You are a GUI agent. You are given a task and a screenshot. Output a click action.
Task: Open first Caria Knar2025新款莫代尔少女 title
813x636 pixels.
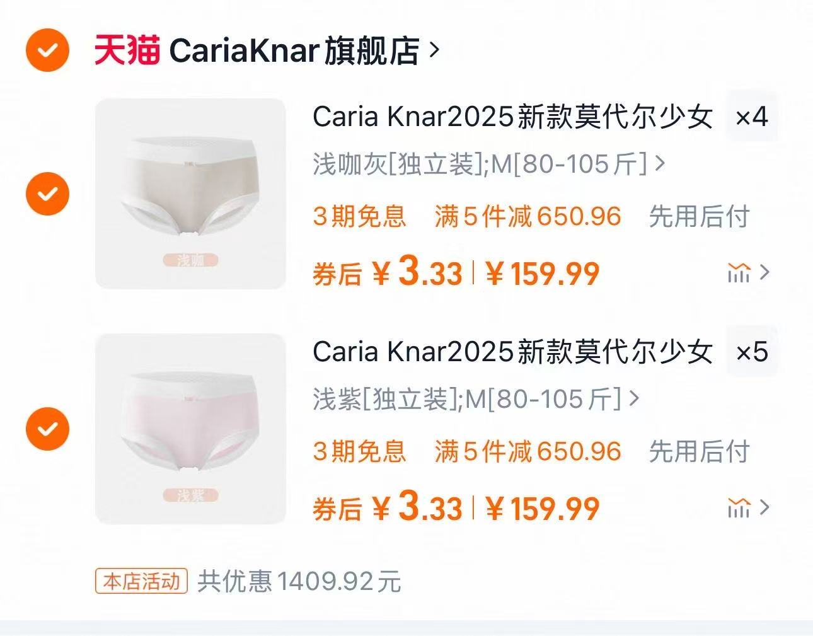[x=512, y=117]
